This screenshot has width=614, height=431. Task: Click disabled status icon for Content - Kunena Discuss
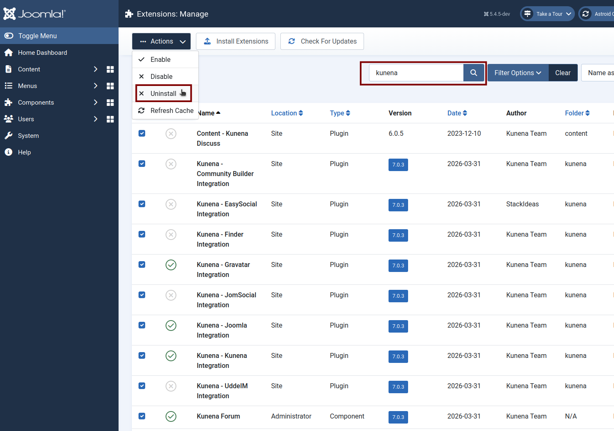tap(171, 134)
